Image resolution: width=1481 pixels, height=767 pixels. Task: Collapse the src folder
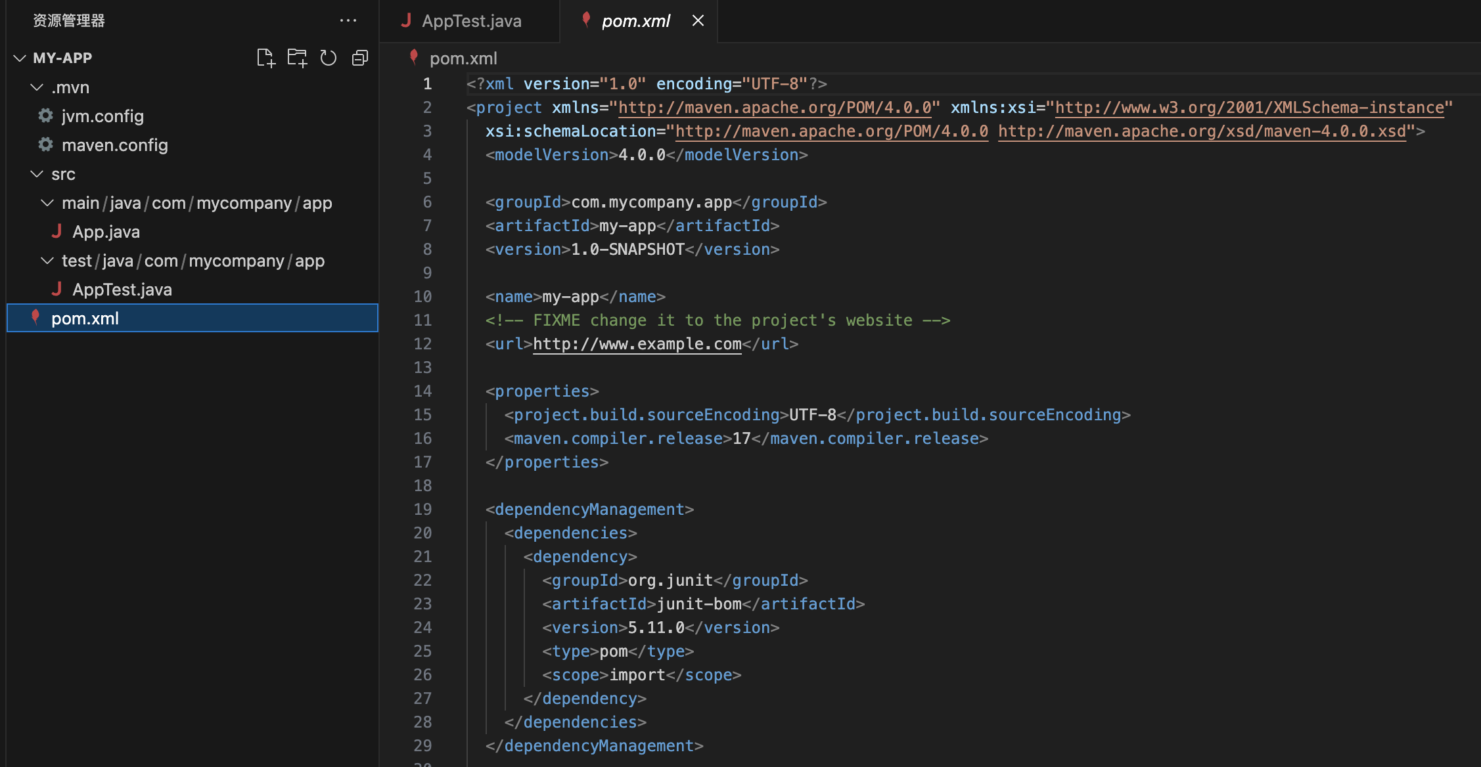click(x=37, y=173)
